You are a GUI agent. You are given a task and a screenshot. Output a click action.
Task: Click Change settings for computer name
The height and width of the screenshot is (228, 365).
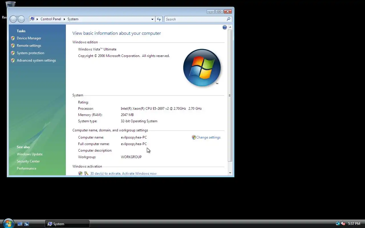[208, 137]
